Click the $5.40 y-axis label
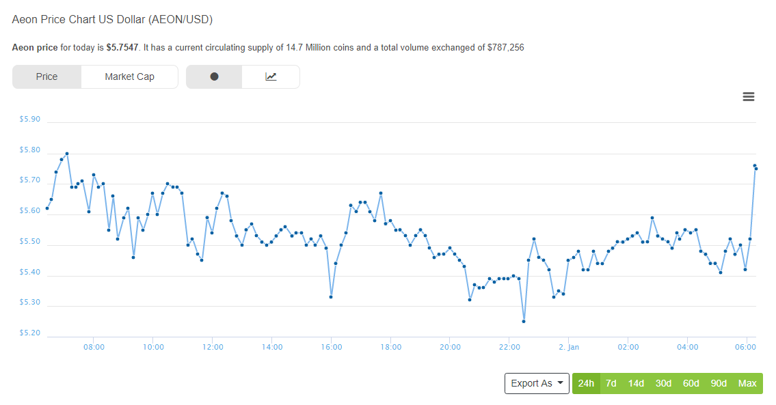This screenshot has width=776, height=405. click(x=29, y=272)
